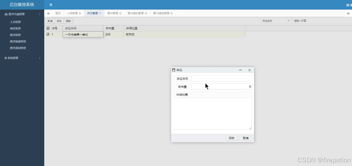Image resolution: width=352 pixels, height=166 pixels.
Task: Click the tab scroll-left double arrow
Action: point(48,13)
